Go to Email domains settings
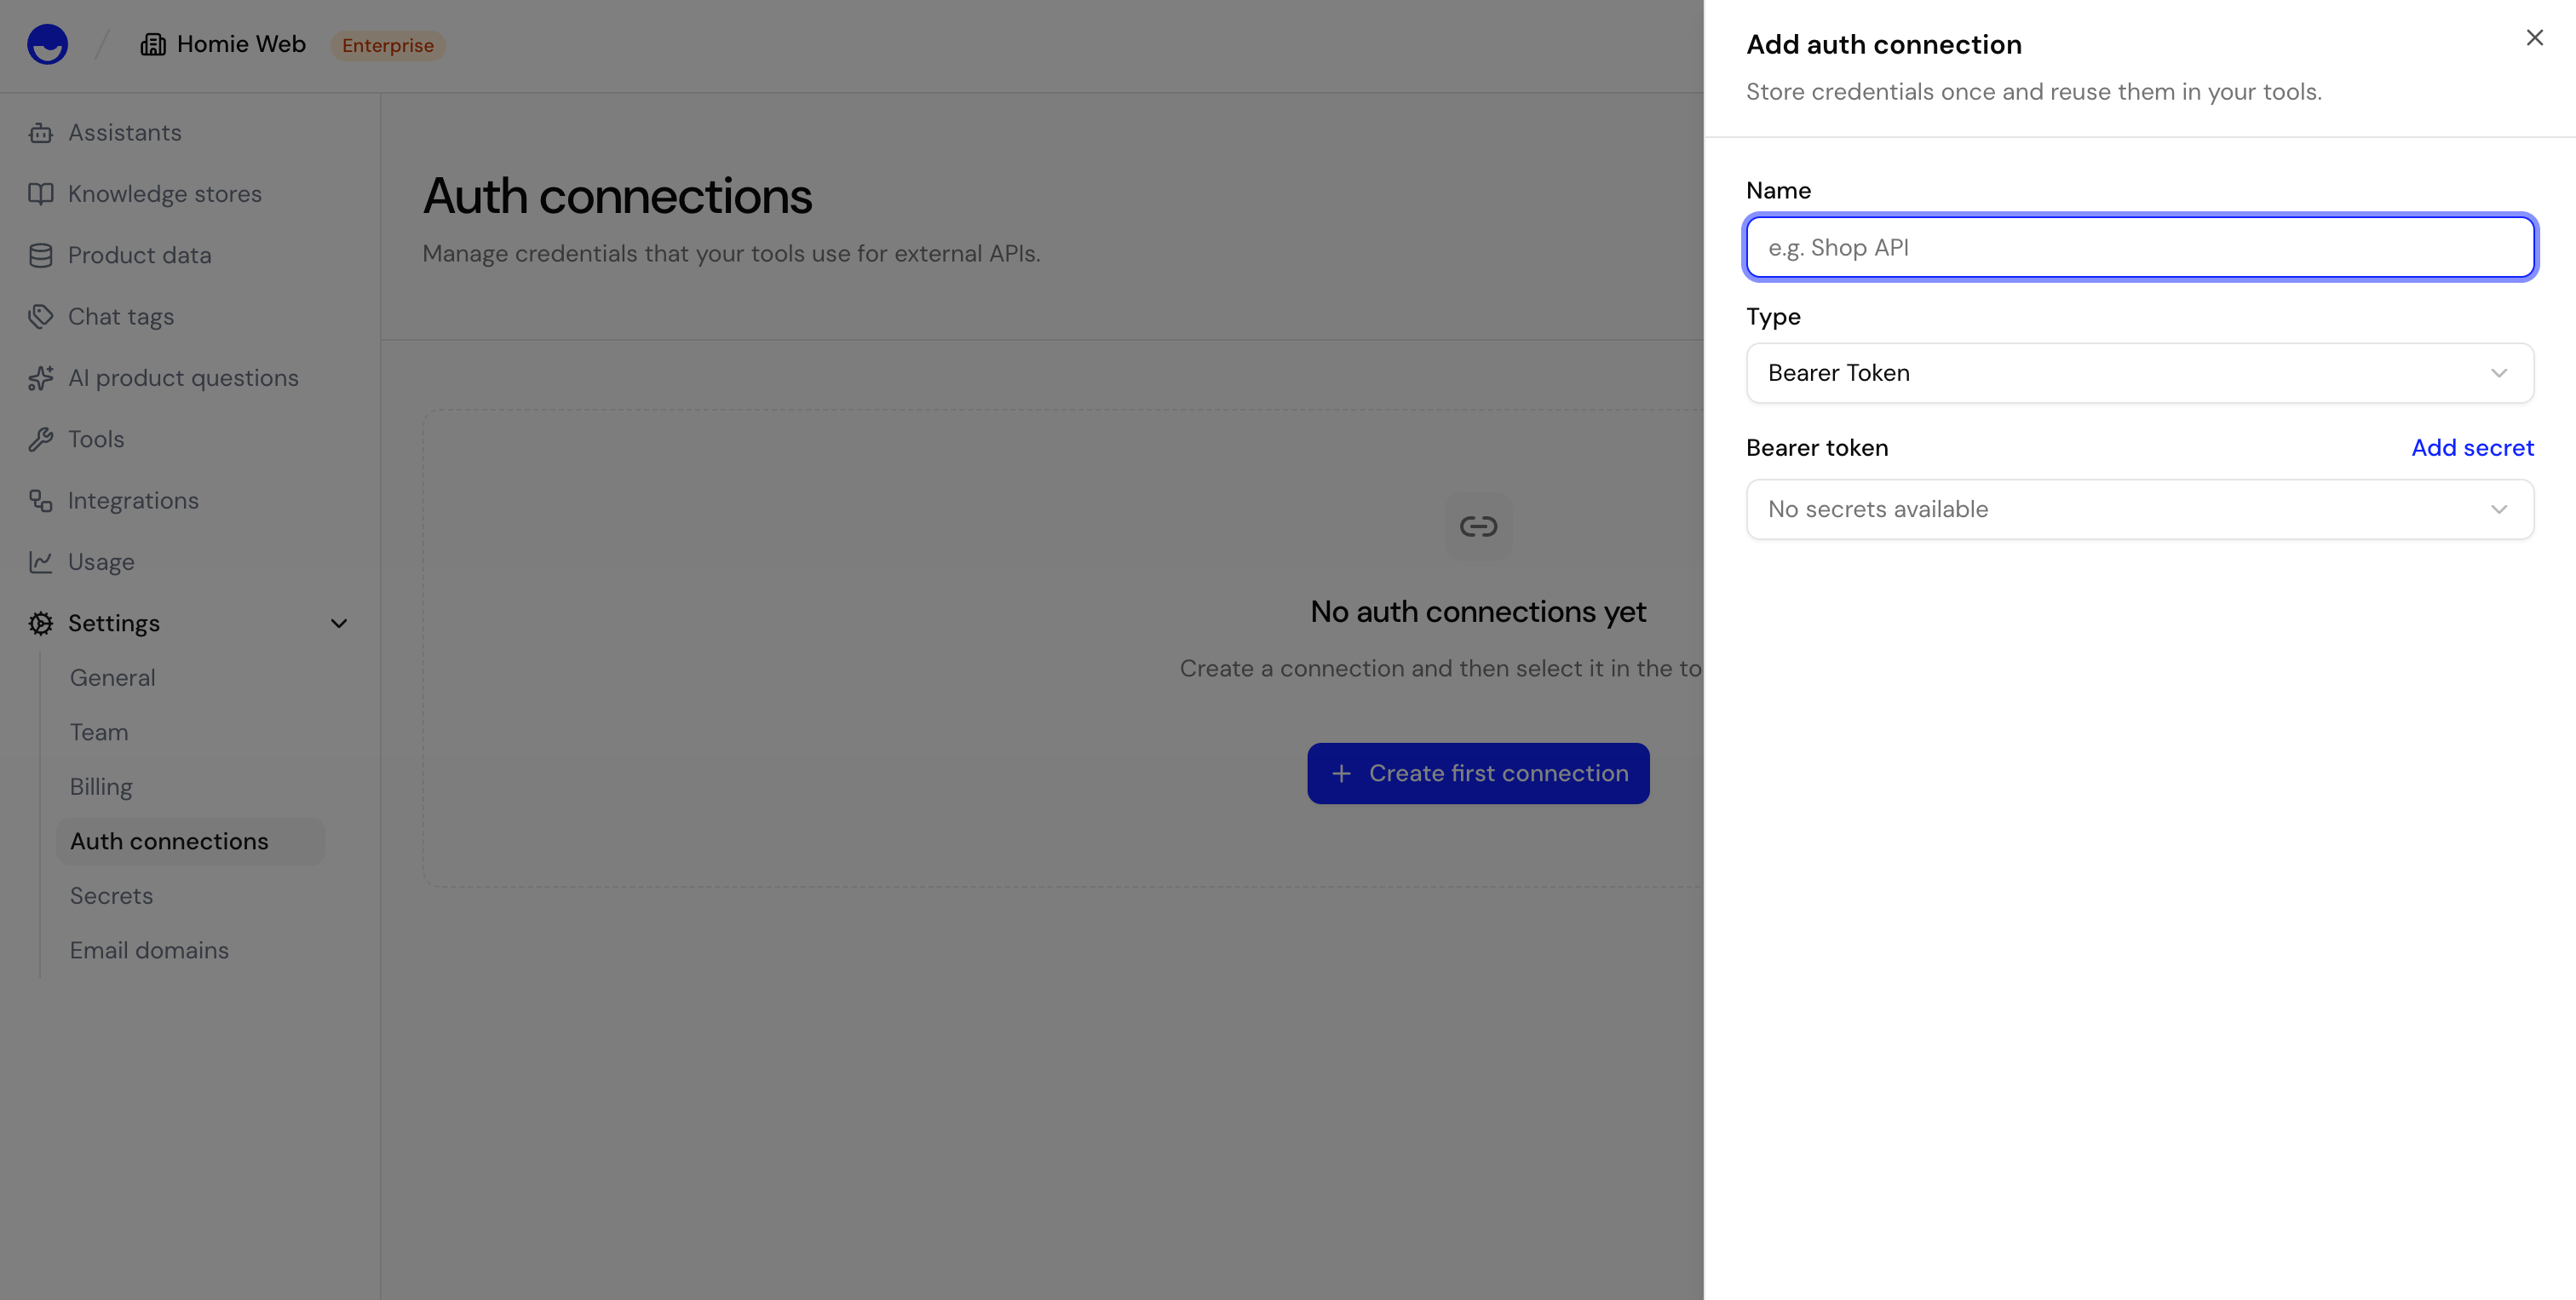Viewport: 2576px width, 1300px height. 149,950
